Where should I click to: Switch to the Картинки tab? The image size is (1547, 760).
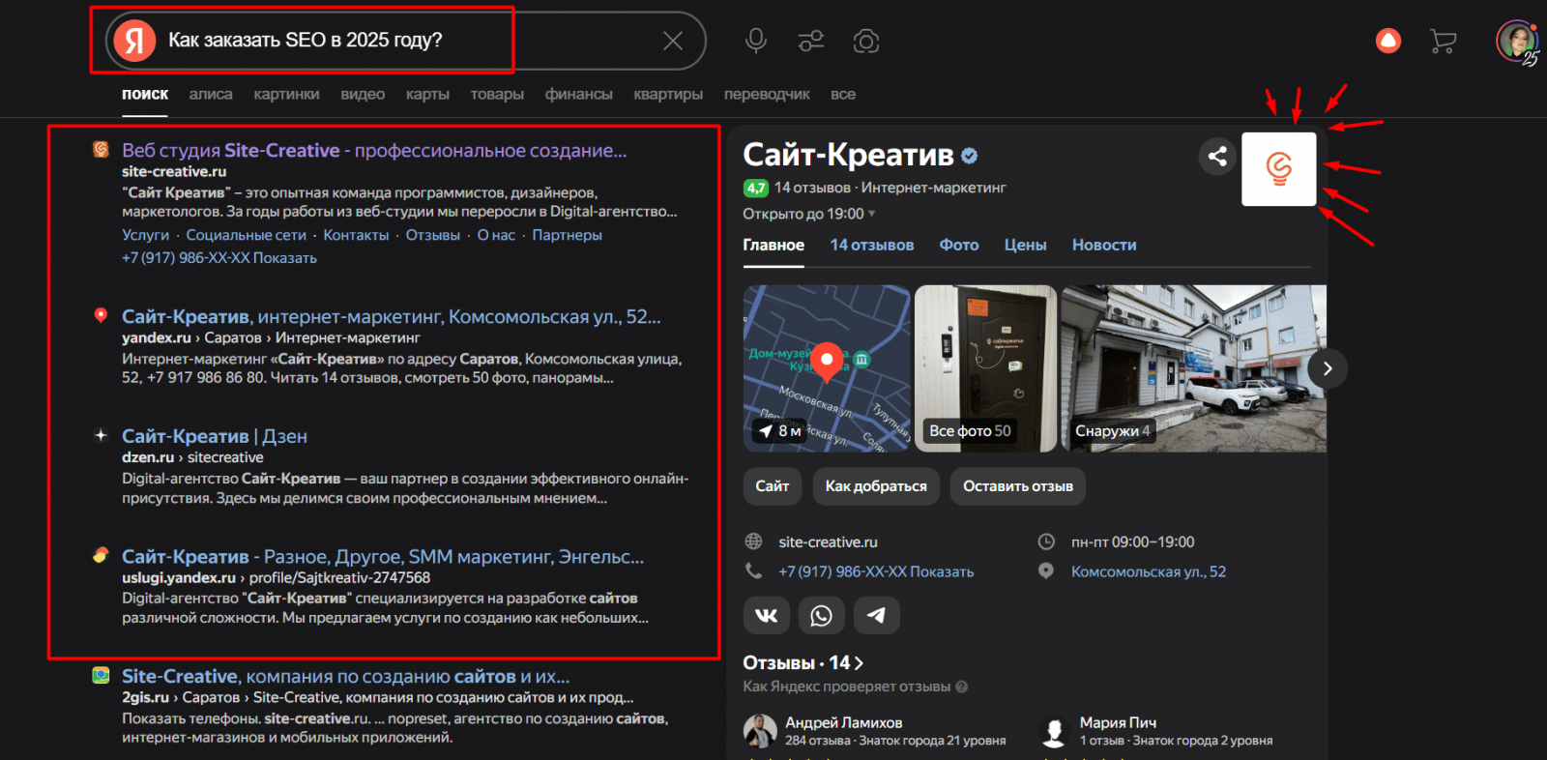point(286,94)
